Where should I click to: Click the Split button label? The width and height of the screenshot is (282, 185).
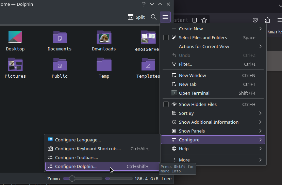[x=140, y=17]
